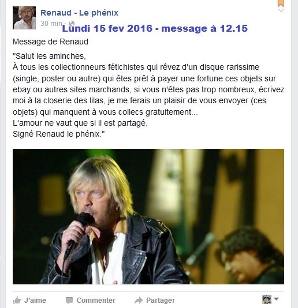Click the small avatar beside Partager row
This screenshot has height=308, width=298.
pyautogui.click(x=267, y=299)
